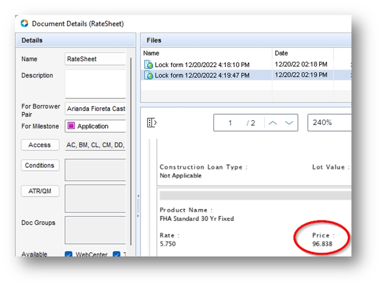This screenshot has height=287, width=382.
Task: Open the For Borrower Pair dropdown
Action: 95,109
